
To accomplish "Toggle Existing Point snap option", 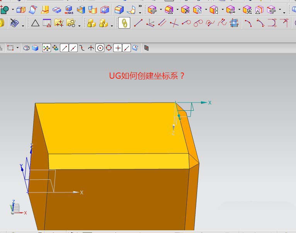I will tap(118, 48).
